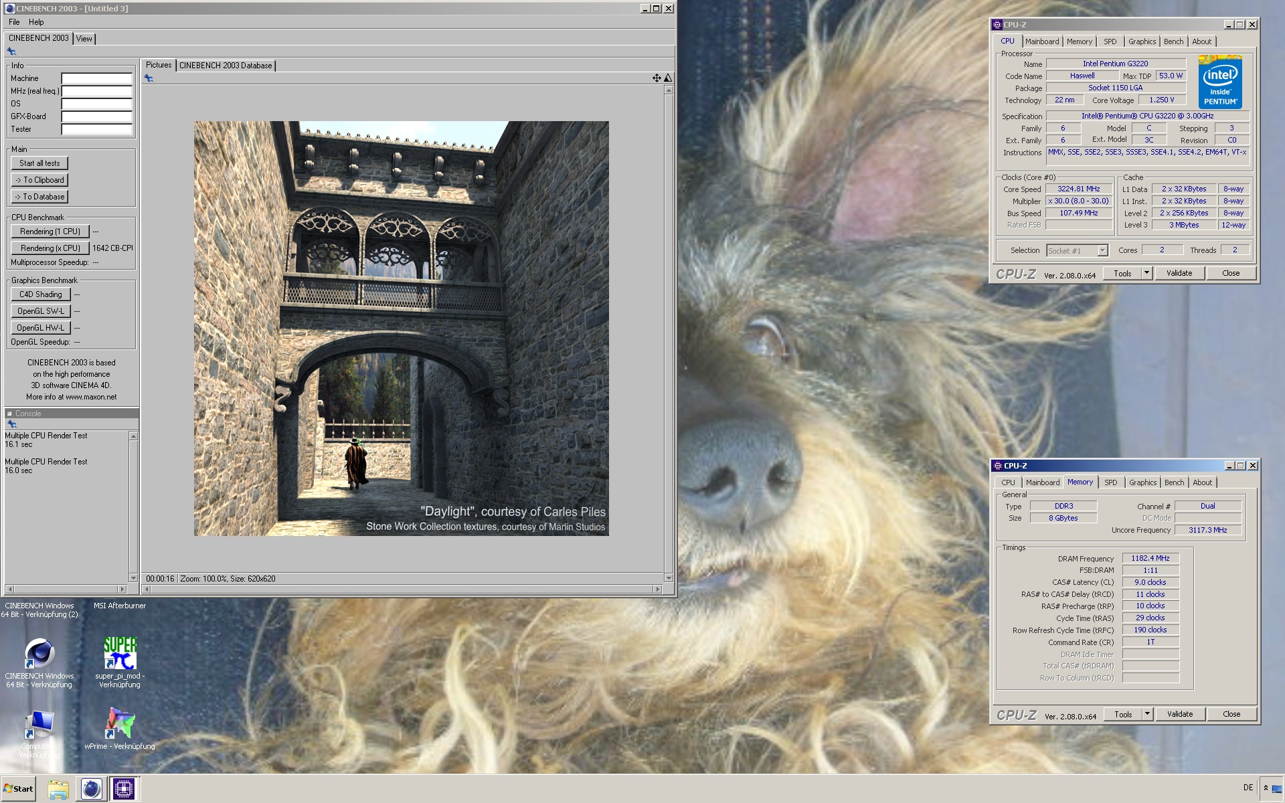Click the DE language indicator

(x=1248, y=788)
